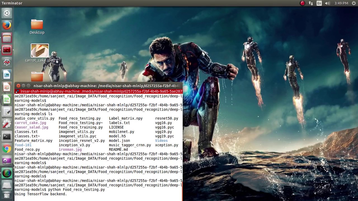This screenshot has width=358, height=201.
Task: Open the mounted drive icon in dock
Action: pos(7,185)
